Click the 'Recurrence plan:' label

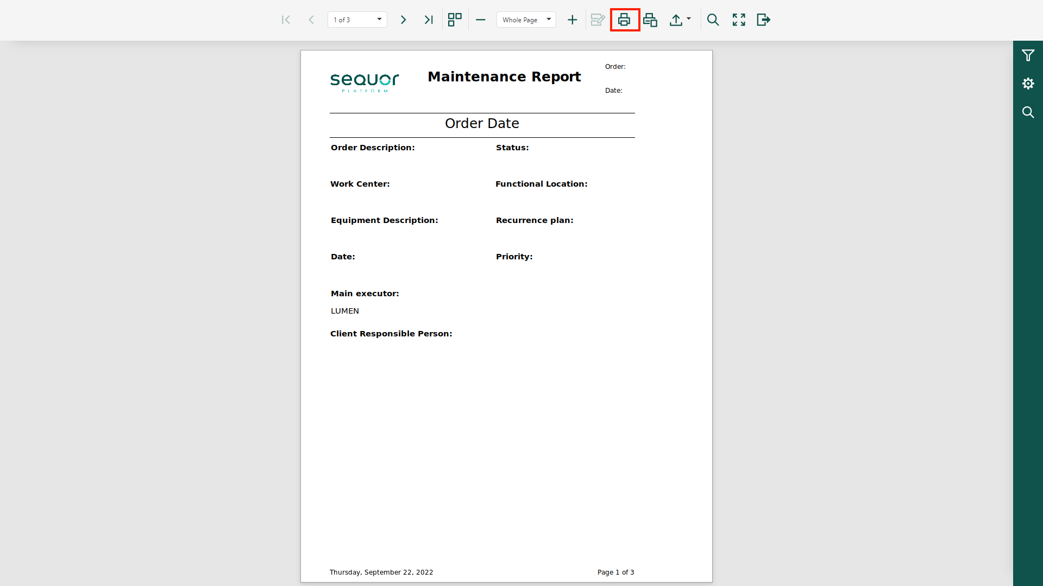(535, 220)
